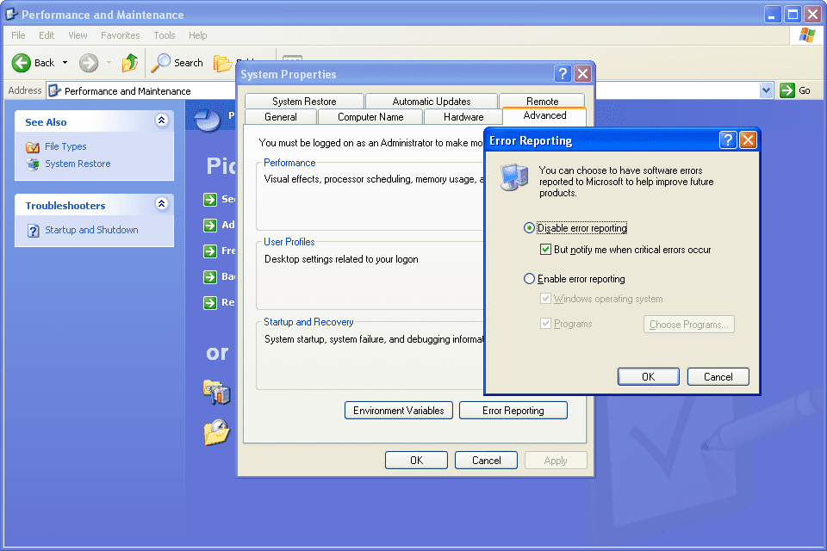827x551 pixels.
Task: Collapse the Troubleshooters panel
Action: [162, 204]
